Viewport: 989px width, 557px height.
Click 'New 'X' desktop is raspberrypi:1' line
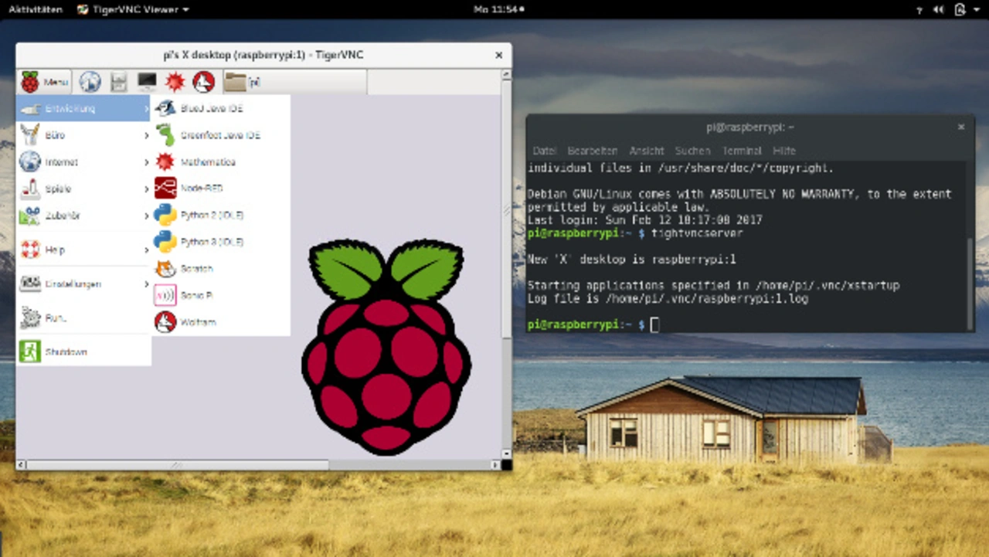(x=631, y=259)
